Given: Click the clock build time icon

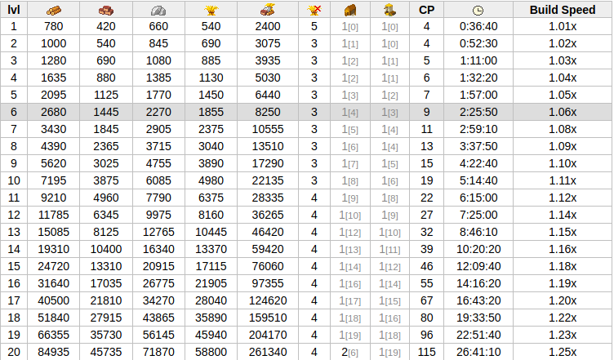Looking at the screenshot, I should 478,10.
